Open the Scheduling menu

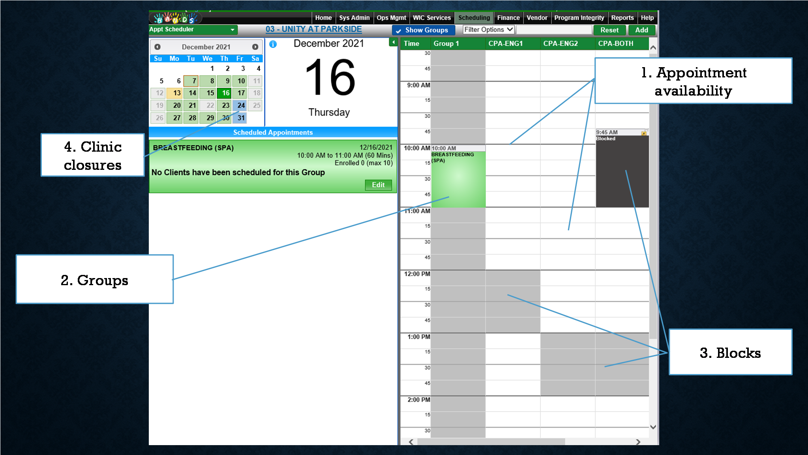(474, 18)
